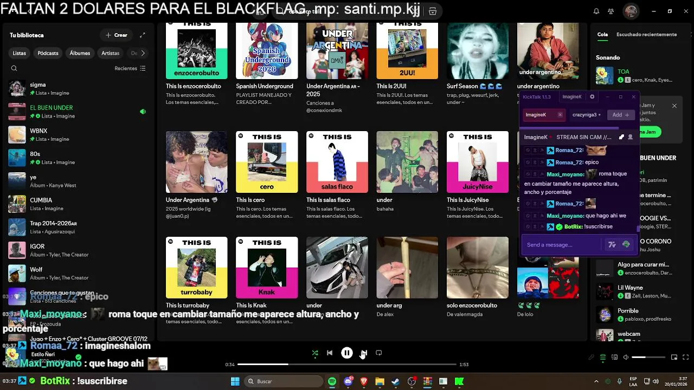
Task: Open KickTalk pinned message icon
Action: click(x=621, y=137)
